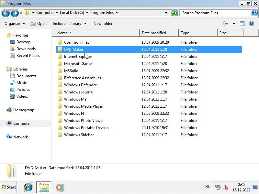The width and height of the screenshot is (259, 194).
Task: Click Local Disk (C:) in address bar
Action: 72,13
